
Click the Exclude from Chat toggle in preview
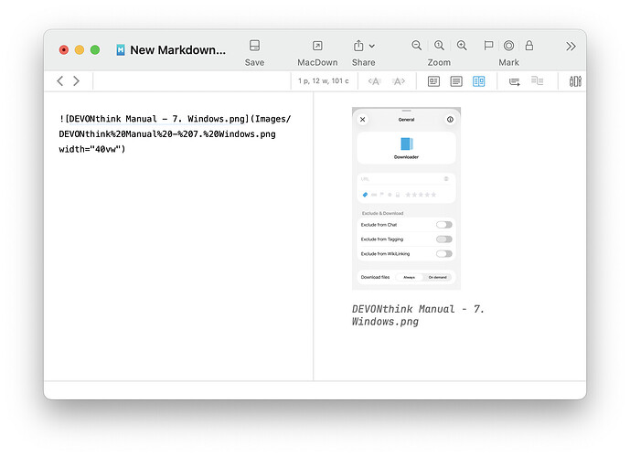point(443,225)
